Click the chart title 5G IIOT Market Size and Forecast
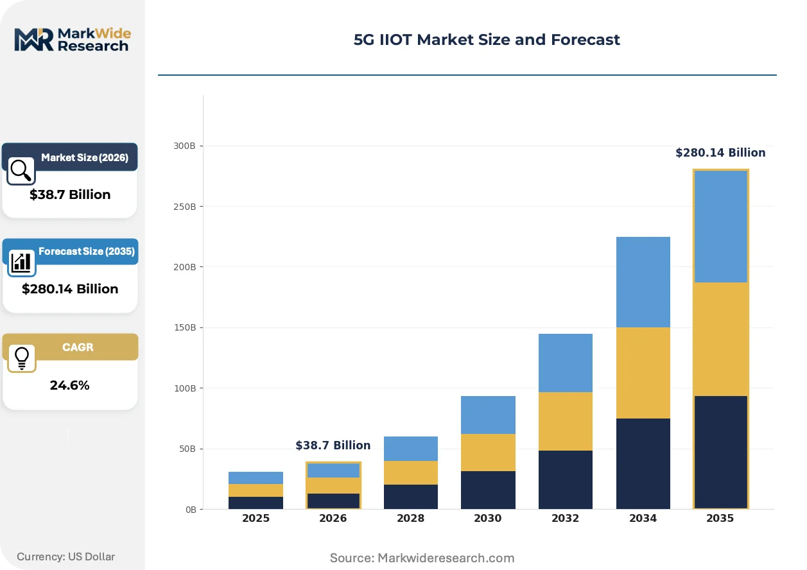 tap(487, 40)
